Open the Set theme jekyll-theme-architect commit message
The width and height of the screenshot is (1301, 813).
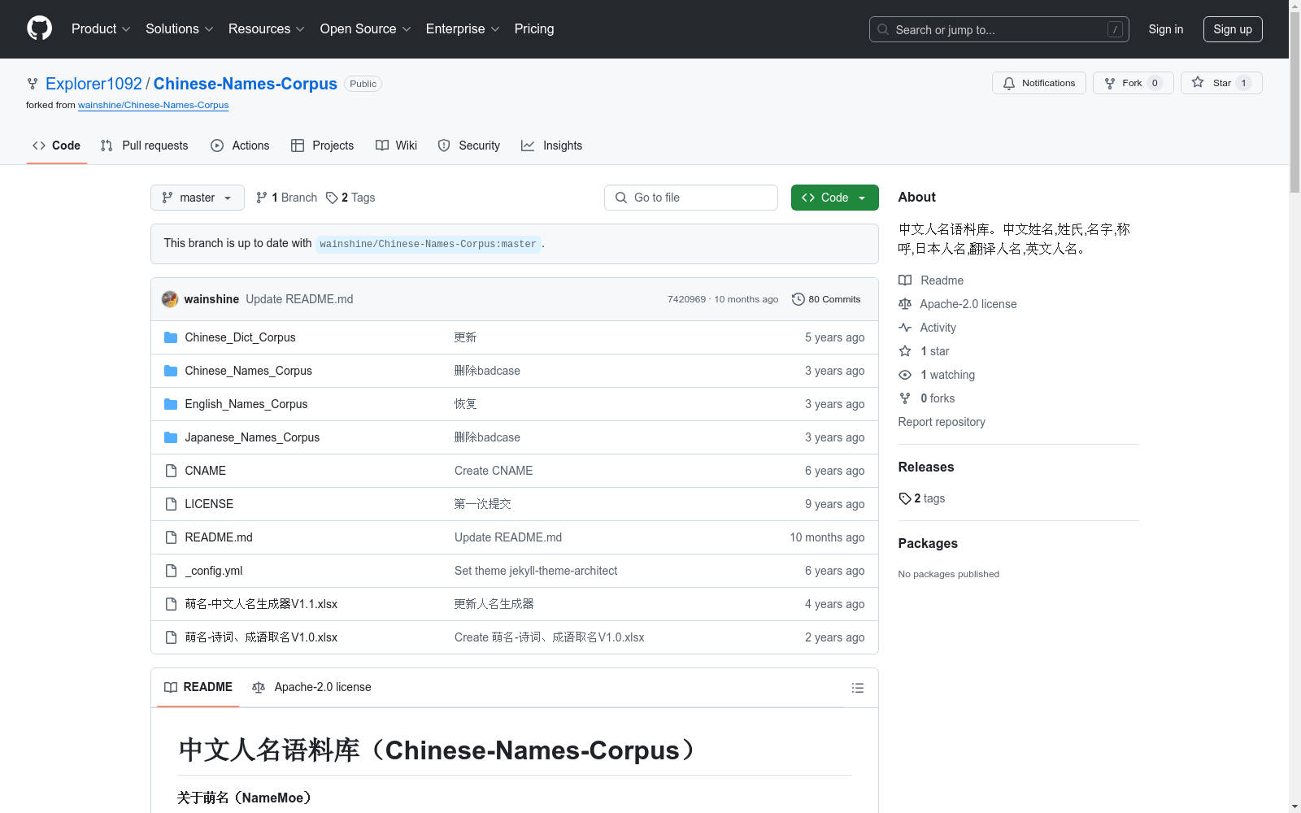click(x=536, y=571)
